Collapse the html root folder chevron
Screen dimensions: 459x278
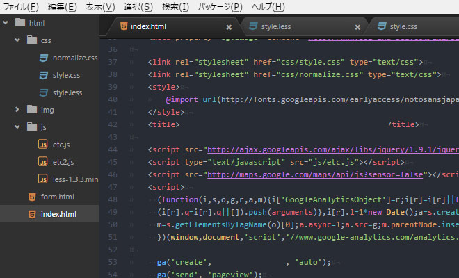(x=6, y=22)
